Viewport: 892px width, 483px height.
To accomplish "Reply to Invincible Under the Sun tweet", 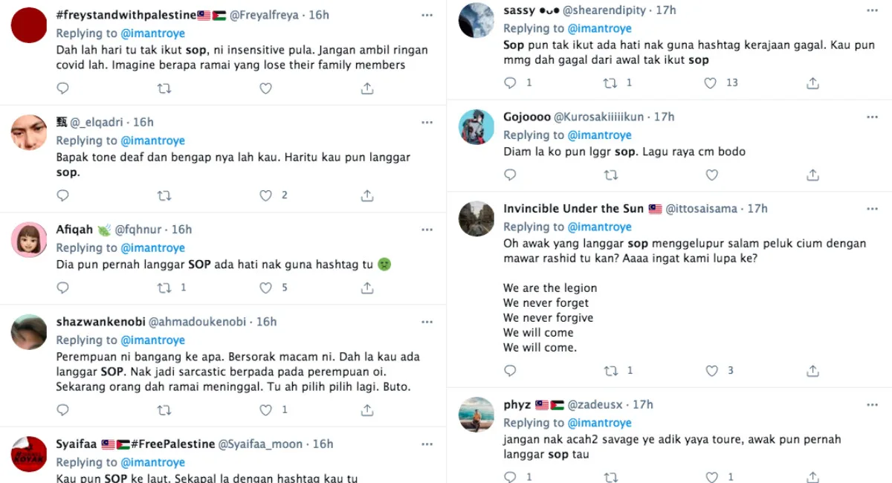I will coord(510,370).
